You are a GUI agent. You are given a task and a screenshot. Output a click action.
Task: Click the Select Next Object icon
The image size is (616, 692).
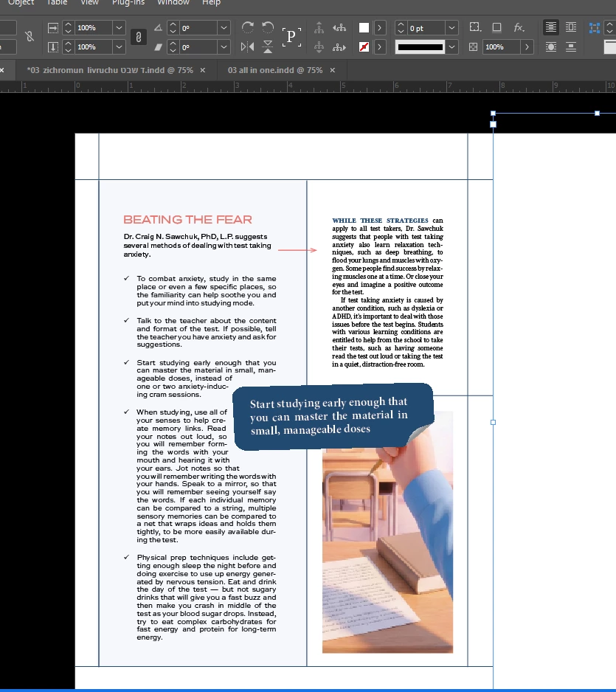coord(339,46)
